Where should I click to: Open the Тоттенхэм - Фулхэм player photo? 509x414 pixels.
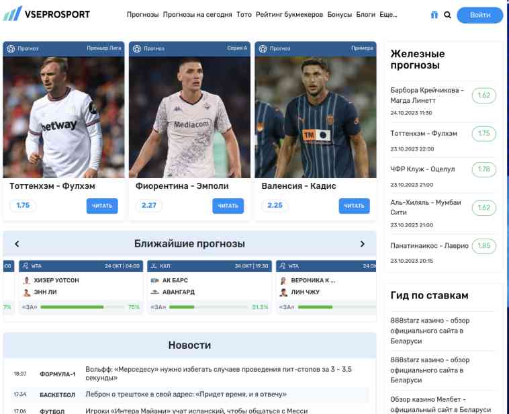(64, 117)
